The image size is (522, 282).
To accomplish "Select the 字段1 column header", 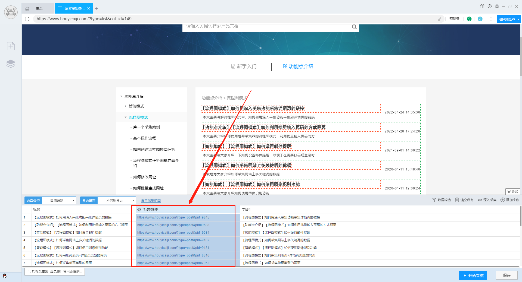I will pyautogui.click(x=380, y=210).
